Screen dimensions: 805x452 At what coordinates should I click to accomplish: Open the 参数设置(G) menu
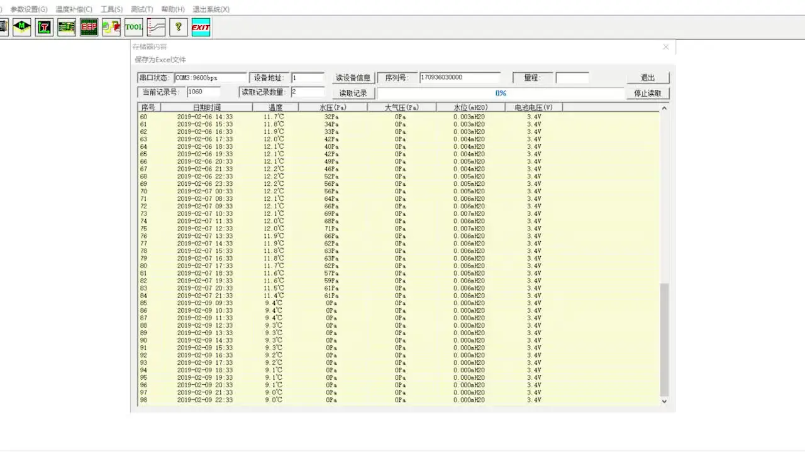point(29,9)
